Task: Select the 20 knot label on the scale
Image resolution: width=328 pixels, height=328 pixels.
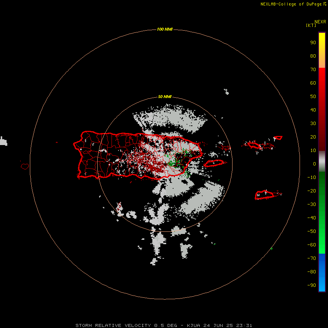Action: pyautogui.click(x=313, y=137)
